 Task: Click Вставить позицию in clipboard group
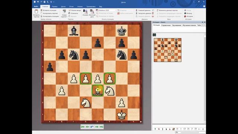pyautogui.click(x=48, y=10)
